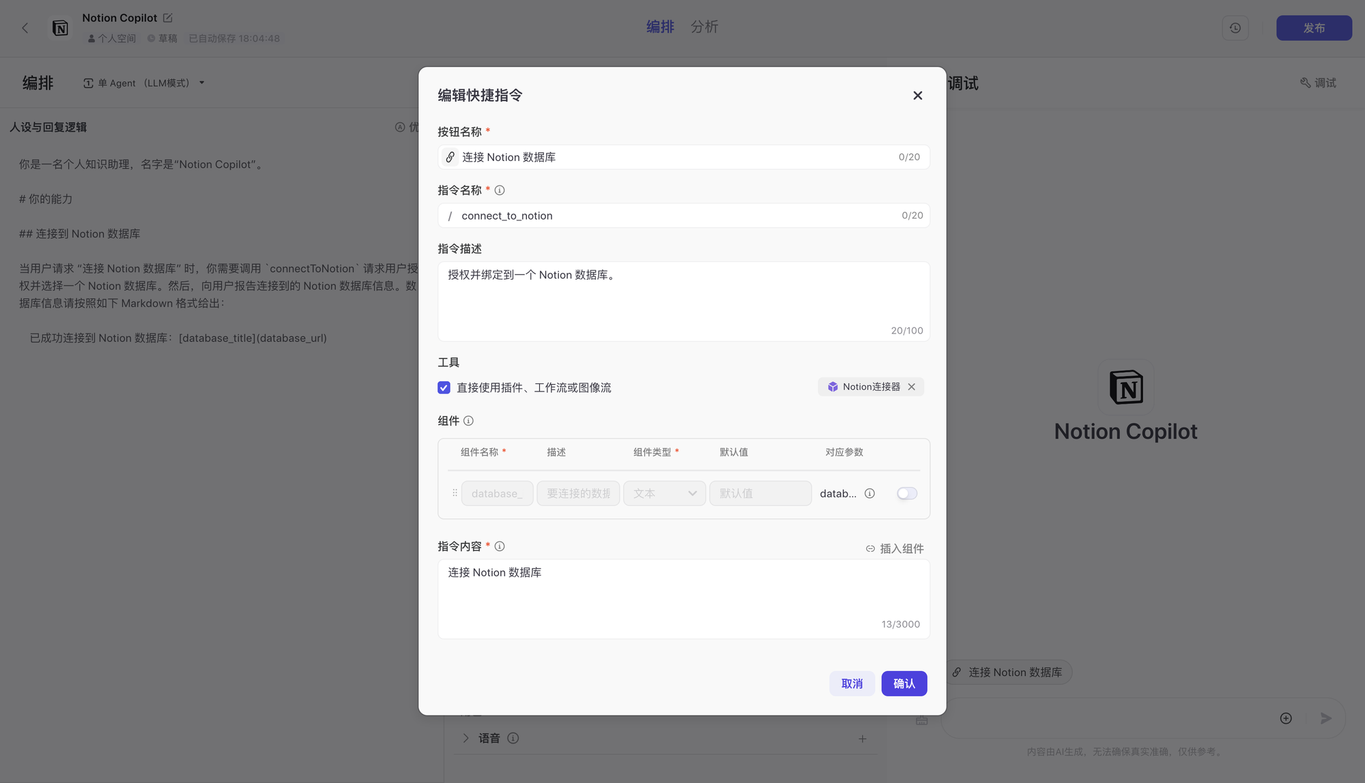Open version history clock icon
The image size is (1365, 783).
[1235, 28]
